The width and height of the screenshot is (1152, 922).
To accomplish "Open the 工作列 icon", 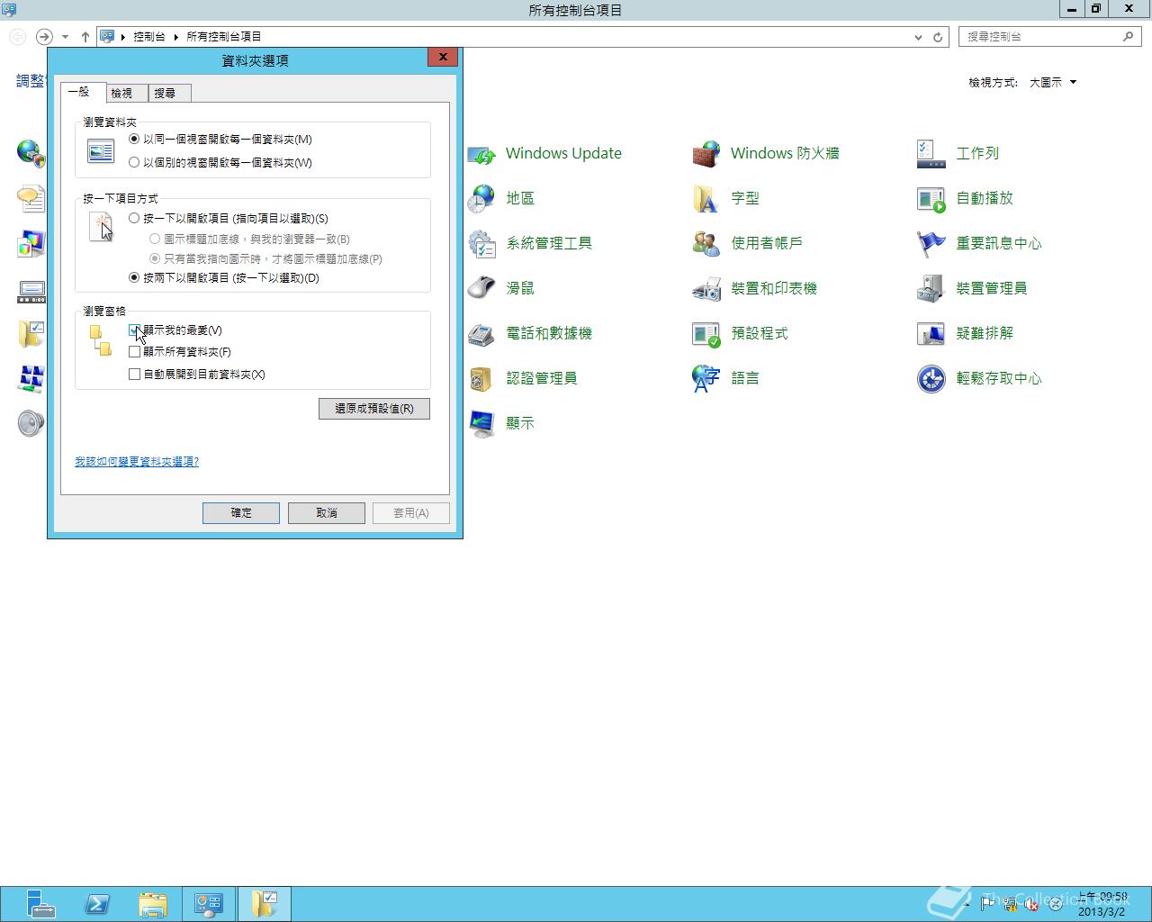I will (931, 154).
